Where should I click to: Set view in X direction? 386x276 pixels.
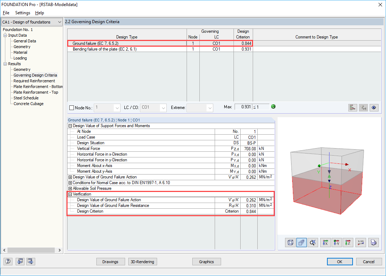326,243
